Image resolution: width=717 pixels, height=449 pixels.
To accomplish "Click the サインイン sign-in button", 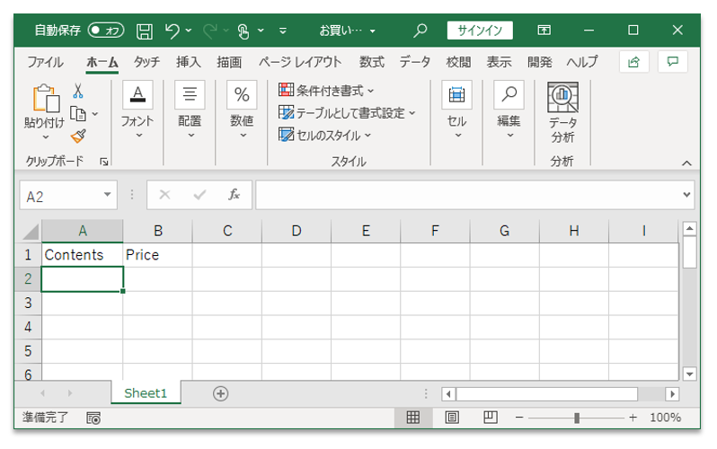I will click(x=480, y=31).
